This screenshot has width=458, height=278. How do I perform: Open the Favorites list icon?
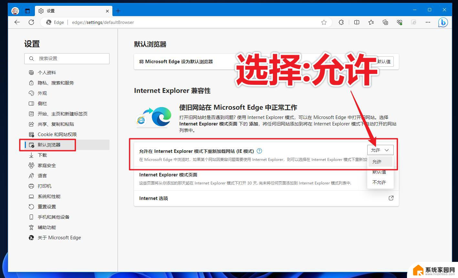click(371, 22)
